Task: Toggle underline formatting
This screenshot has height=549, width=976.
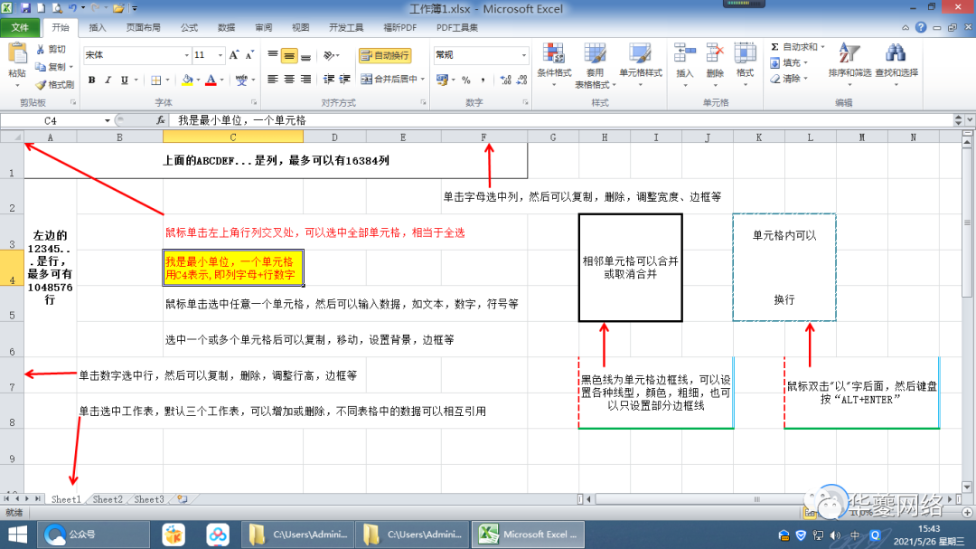Action: tap(125, 80)
